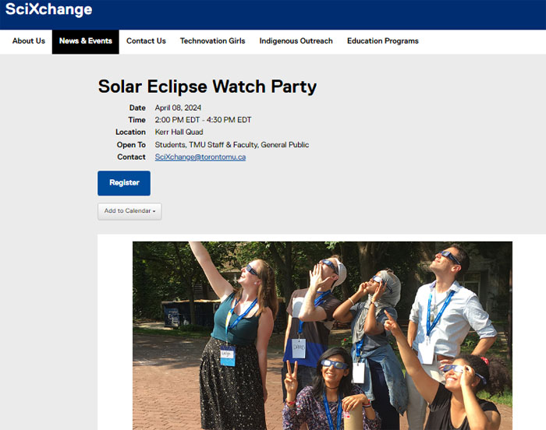Click the Contact field label
The width and height of the screenshot is (546, 430).
[131, 157]
